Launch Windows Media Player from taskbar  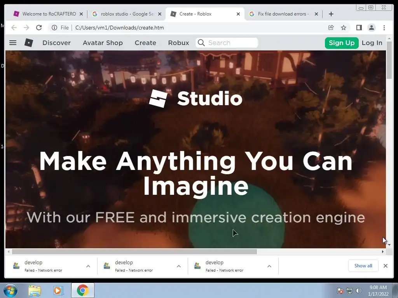pos(58,290)
